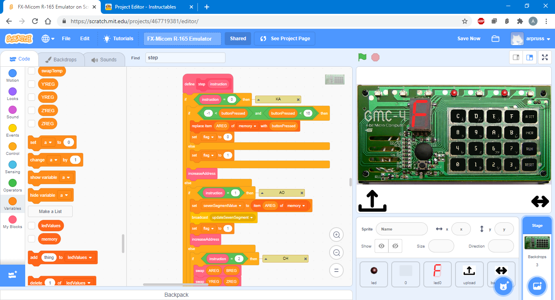555x300 pixels.
Task: Select the Operators block category
Action: point(13,185)
